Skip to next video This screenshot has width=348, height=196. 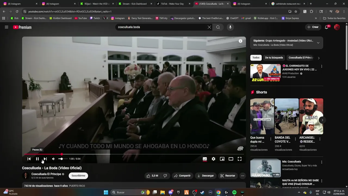(45, 159)
